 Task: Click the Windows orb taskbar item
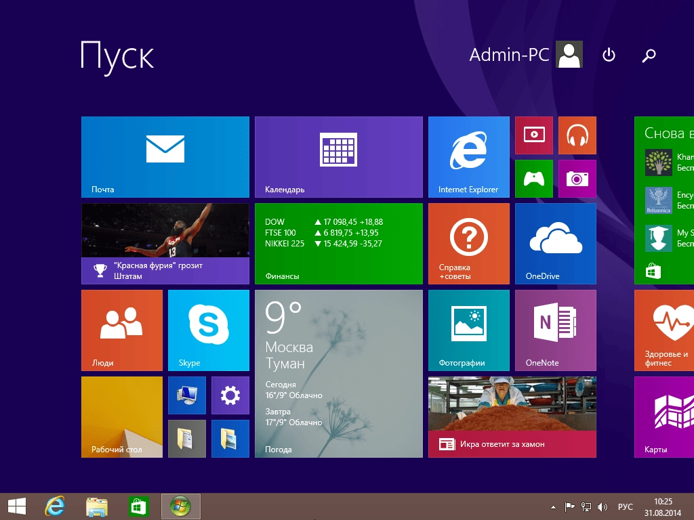[180, 506]
